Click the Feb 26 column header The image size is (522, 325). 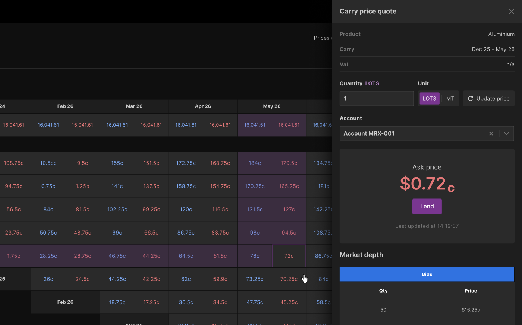65,106
